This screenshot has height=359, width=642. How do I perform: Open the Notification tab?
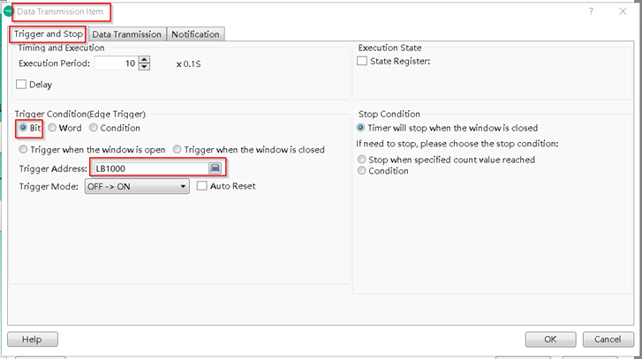tap(195, 34)
